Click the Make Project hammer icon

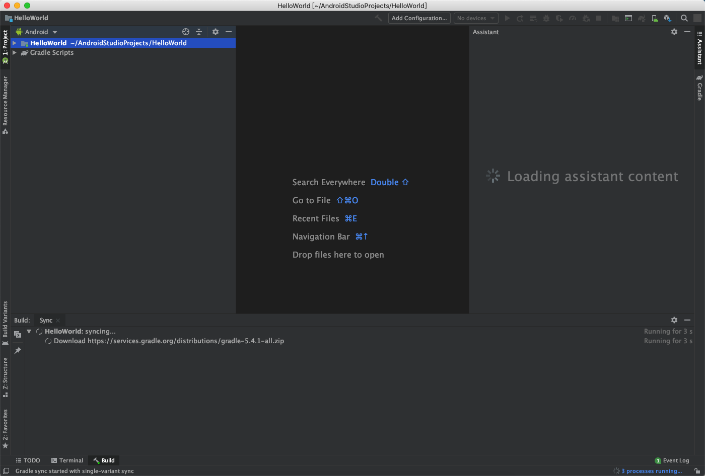pos(378,18)
